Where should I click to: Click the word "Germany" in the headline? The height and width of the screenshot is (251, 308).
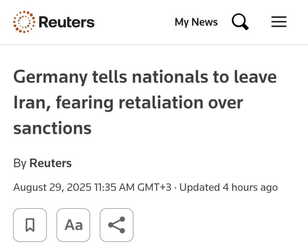(51, 77)
